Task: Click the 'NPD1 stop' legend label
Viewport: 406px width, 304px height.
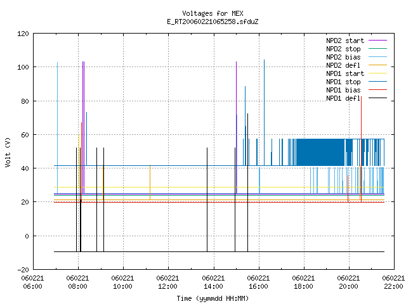Action: pyautogui.click(x=343, y=82)
